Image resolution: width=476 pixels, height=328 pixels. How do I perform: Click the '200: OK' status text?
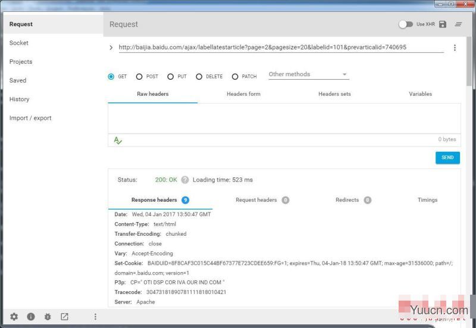point(166,180)
